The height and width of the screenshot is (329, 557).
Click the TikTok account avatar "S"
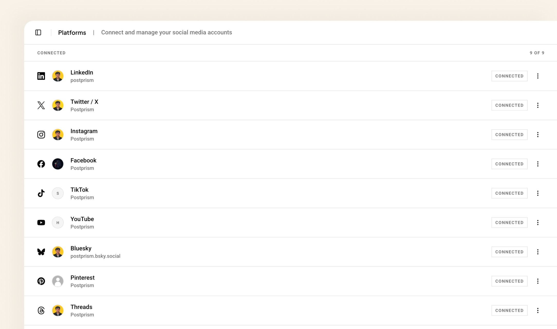(58, 193)
